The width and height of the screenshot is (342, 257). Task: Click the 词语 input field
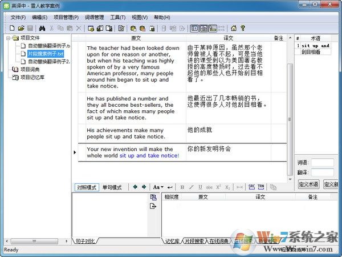pyautogui.click(x=323, y=163)
